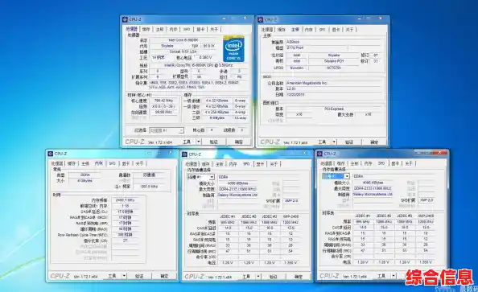The height and width of the screenshot is (292, 478).
Task: Click the 验证 button in the memory window
Action: point(139,276)
